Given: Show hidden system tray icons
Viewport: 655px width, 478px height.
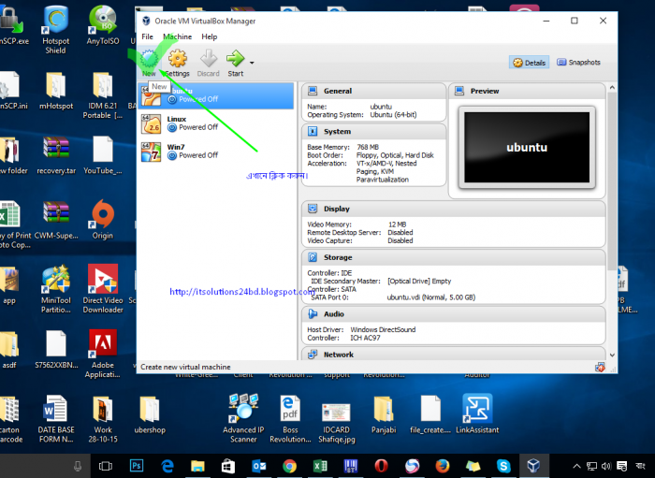Looking at the screenshot, I should point(576,466).
